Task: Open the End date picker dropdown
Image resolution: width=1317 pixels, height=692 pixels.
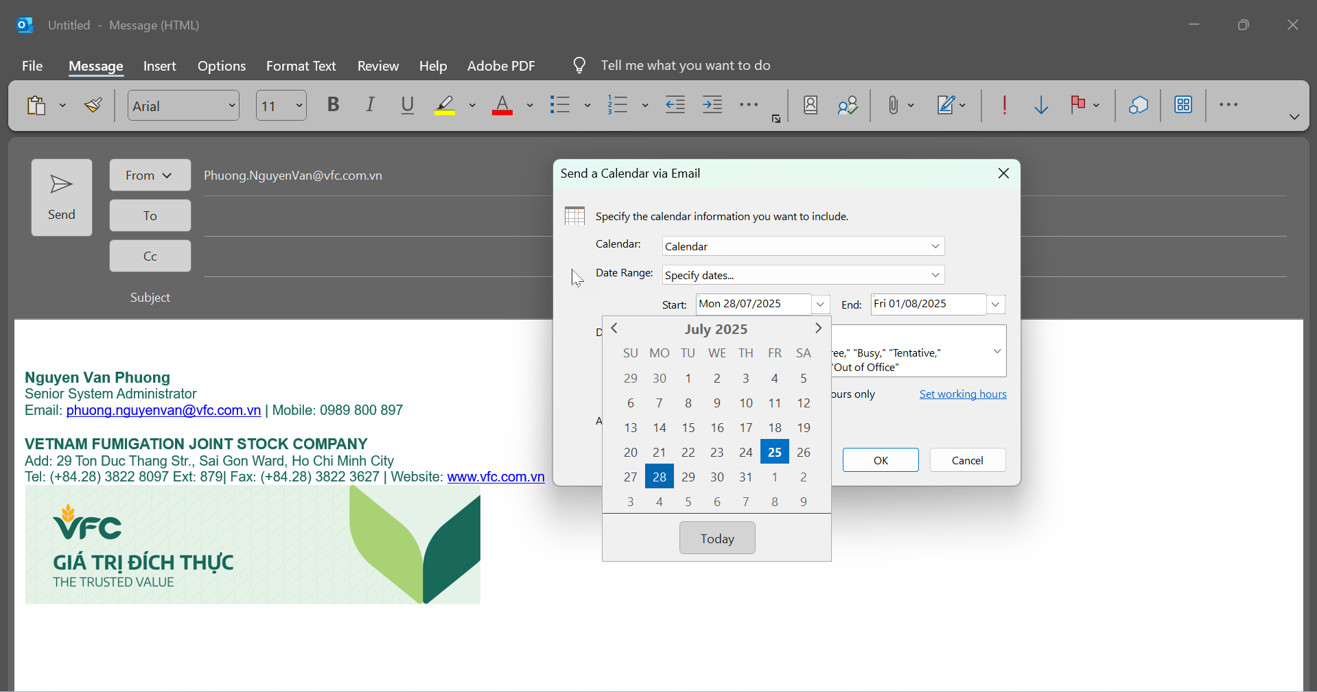Action: [x=996, y=305]
